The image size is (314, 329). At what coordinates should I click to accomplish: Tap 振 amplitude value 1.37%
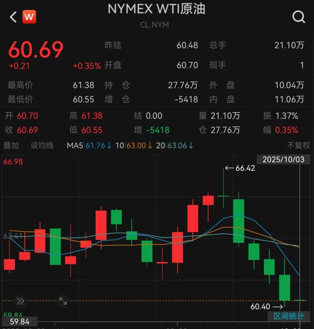[287, 116]
